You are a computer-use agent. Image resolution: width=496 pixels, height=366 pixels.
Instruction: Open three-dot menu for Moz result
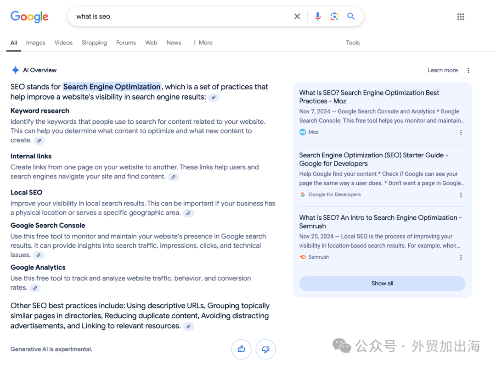[461, 133]
